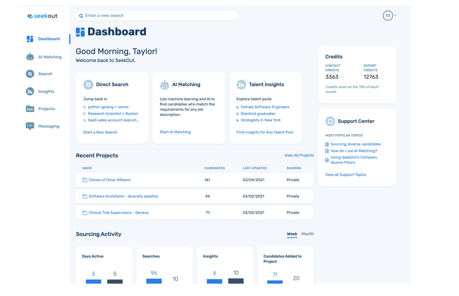This screenshot has width=459, height=296.
Task: Open How do I use AI Matching topic
Action: pyautogui.click(x=354, y=151)
